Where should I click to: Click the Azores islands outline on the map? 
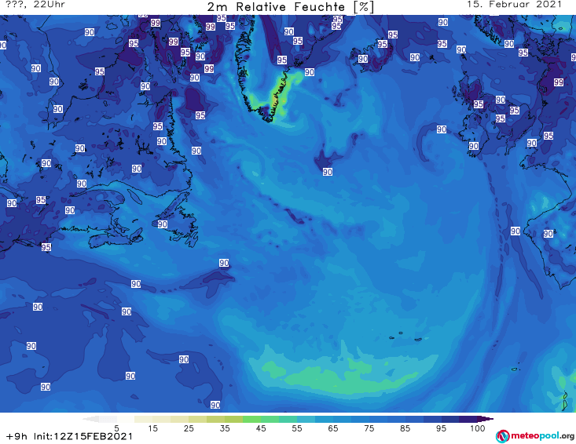[406, 337]
